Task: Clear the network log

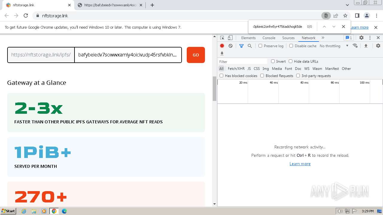Action: click(x=230, y=46)
